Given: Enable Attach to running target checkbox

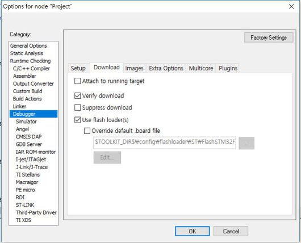Looking at the screenshot, I should pyautogui.click(x=77, y=81).
